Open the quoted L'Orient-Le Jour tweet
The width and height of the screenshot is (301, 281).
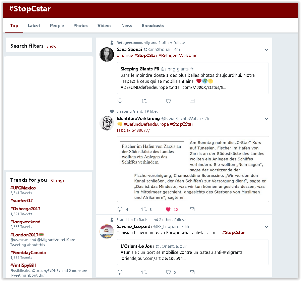[x=193, y=252]
